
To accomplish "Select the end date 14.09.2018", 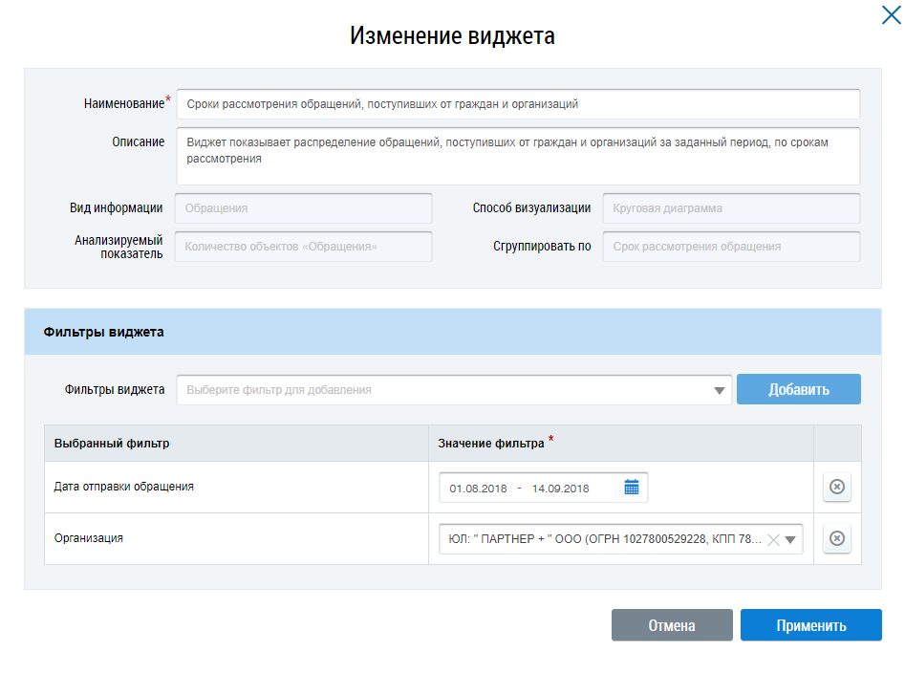I will 561,488.
